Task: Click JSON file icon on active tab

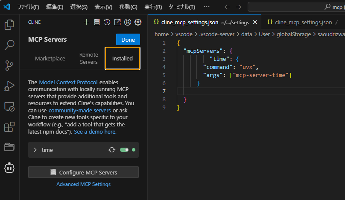Action: point(156,22)
